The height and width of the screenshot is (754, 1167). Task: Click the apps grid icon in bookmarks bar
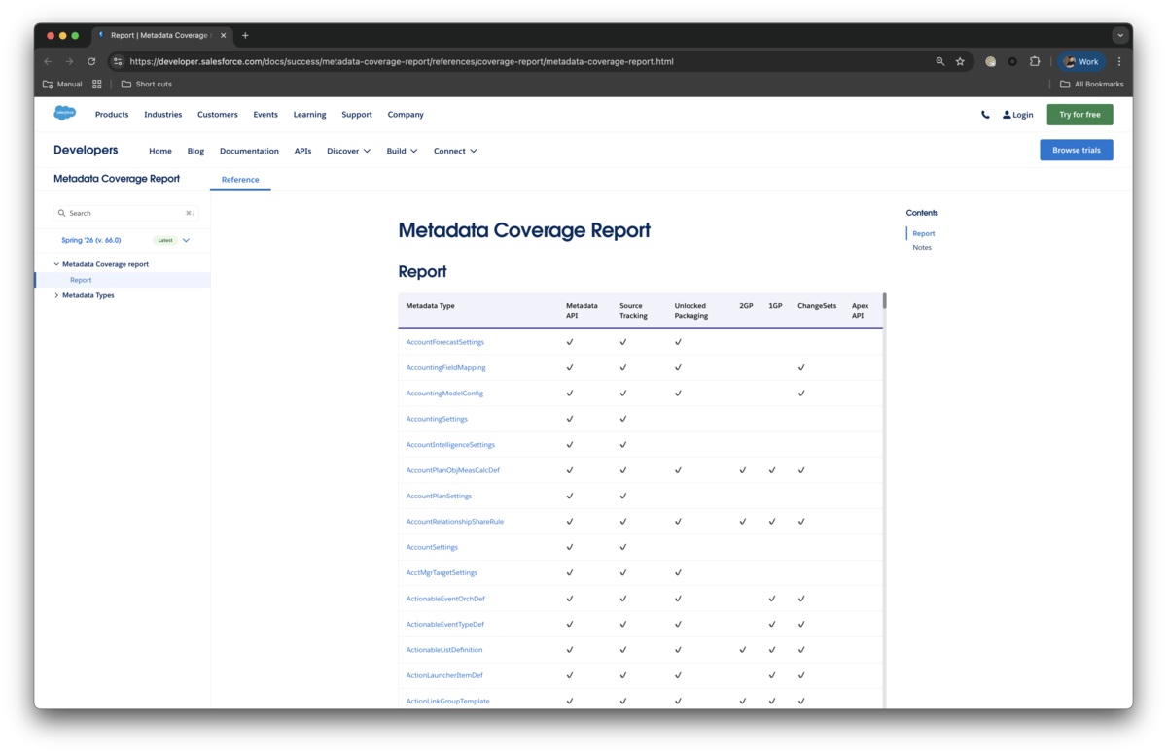click(97, 85)
